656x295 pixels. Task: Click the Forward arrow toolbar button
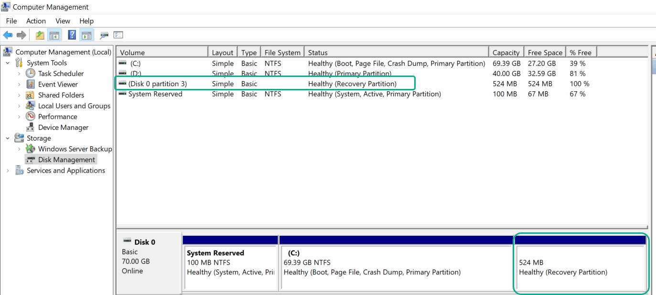pyautogui.click(x=21, y=35)
